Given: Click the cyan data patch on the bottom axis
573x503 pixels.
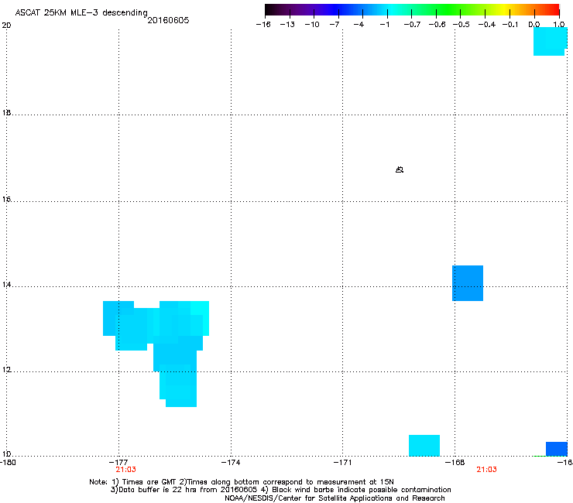Looking at the screenshot, I should (424, 445).
